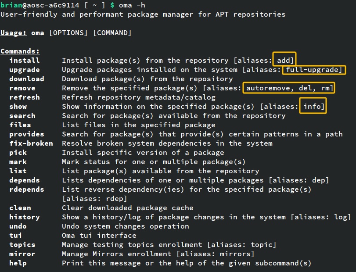Click the 'search' command entry
Screen dimensions: 356x272
[x=22, y=116]
